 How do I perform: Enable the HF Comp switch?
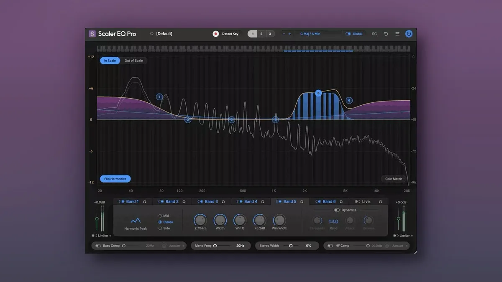point(330,246)
